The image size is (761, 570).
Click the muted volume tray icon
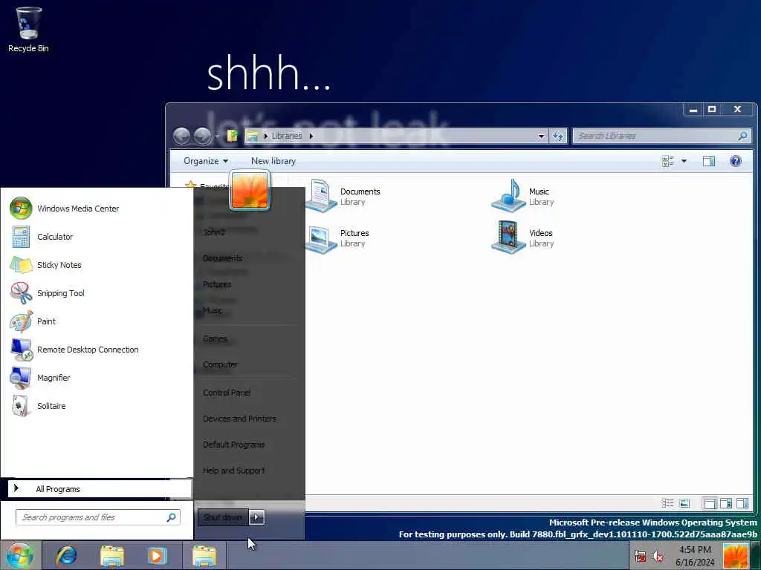coord(658,557)
